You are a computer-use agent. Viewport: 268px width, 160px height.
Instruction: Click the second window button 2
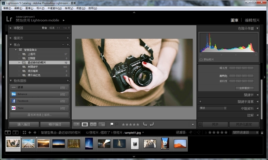(x=15, y=133)
